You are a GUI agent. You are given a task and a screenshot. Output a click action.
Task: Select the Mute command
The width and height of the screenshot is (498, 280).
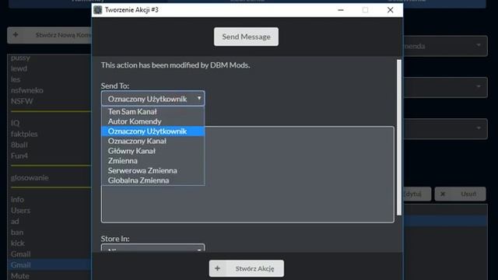(20, 276)
